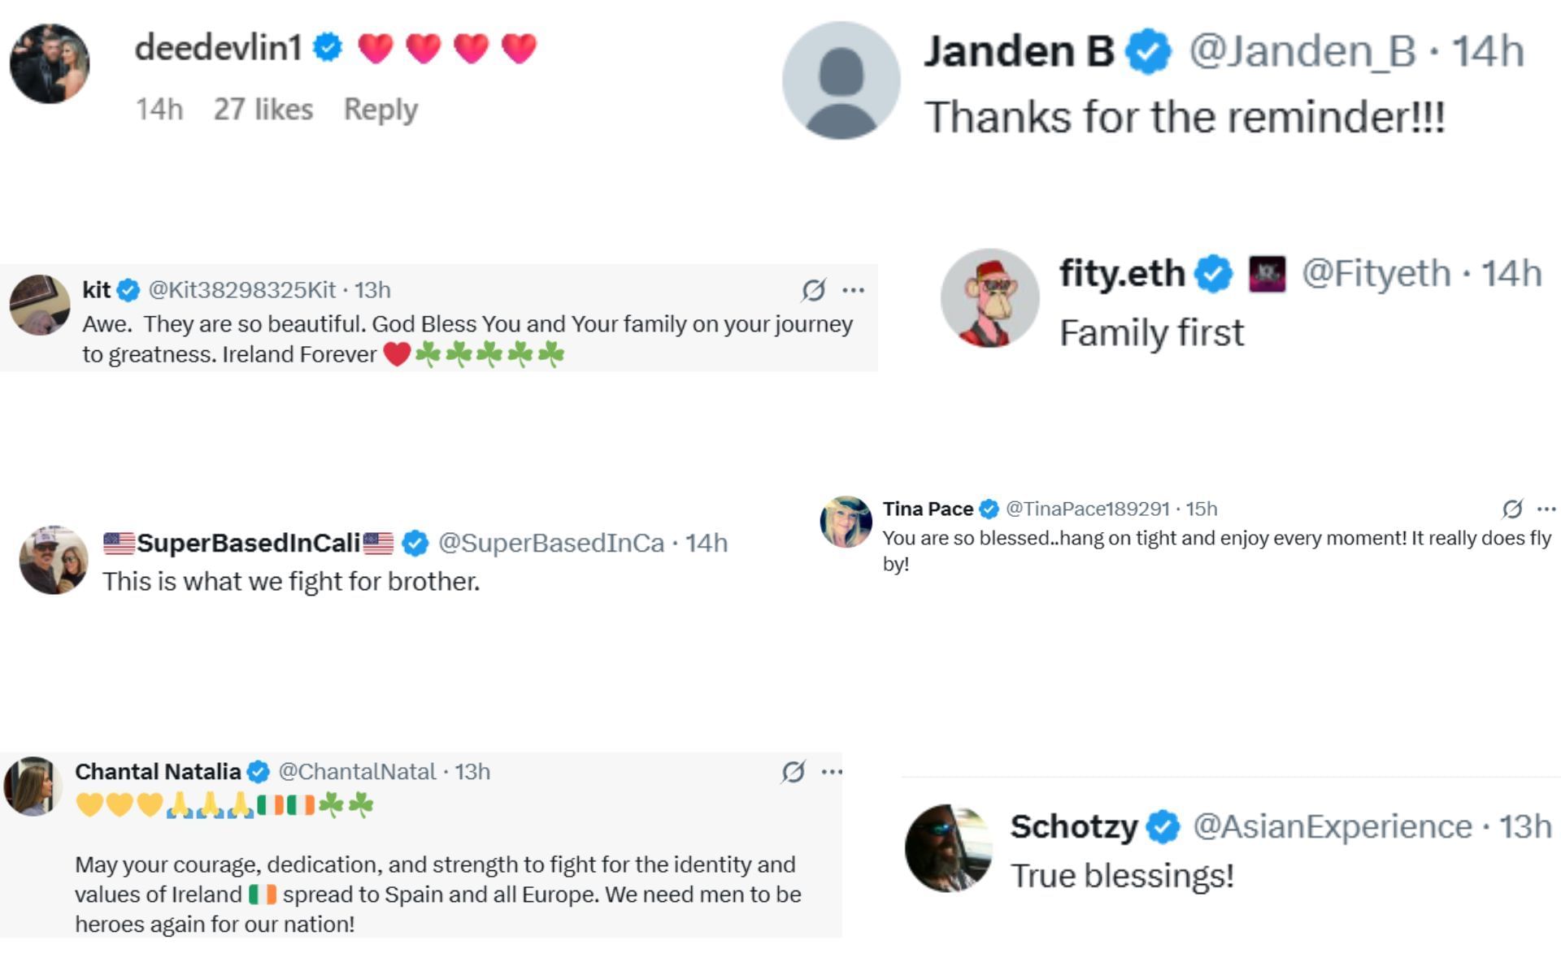Screen dimensions: 1561x975
Task: Click fity.eth's ape avatar
Action: tap(989, 298)
